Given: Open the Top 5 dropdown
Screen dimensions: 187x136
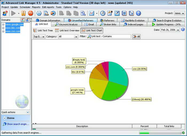Looking at the screenshot, I should tap(39, 37).
